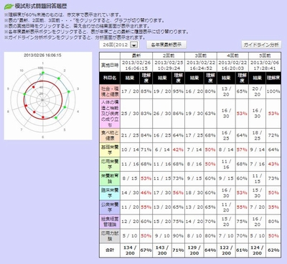
Task: Click the 10 / 14 result cell
Action: [x=130, y=150]
